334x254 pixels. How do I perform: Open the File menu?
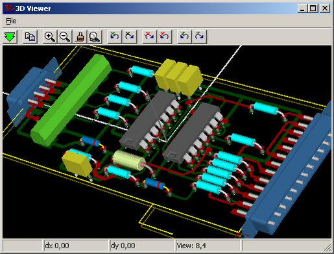click(x=11, y=21)
